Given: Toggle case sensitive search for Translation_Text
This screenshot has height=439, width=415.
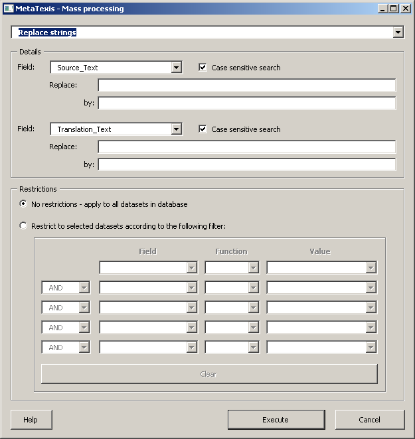Looking at the screenshot, I should click(203, 129).
